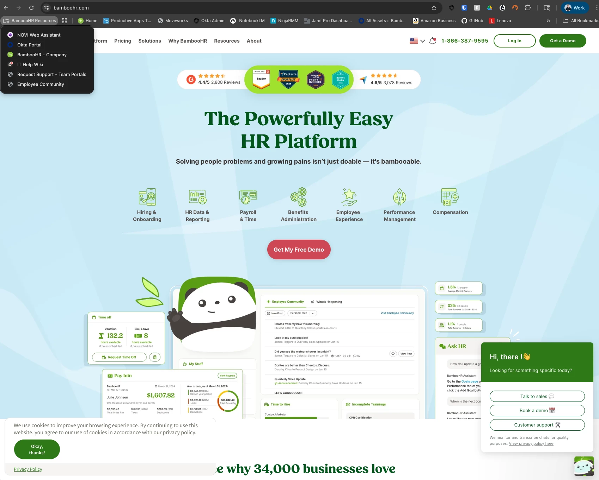Click Customer support in chat widget

tap(537, 425)
